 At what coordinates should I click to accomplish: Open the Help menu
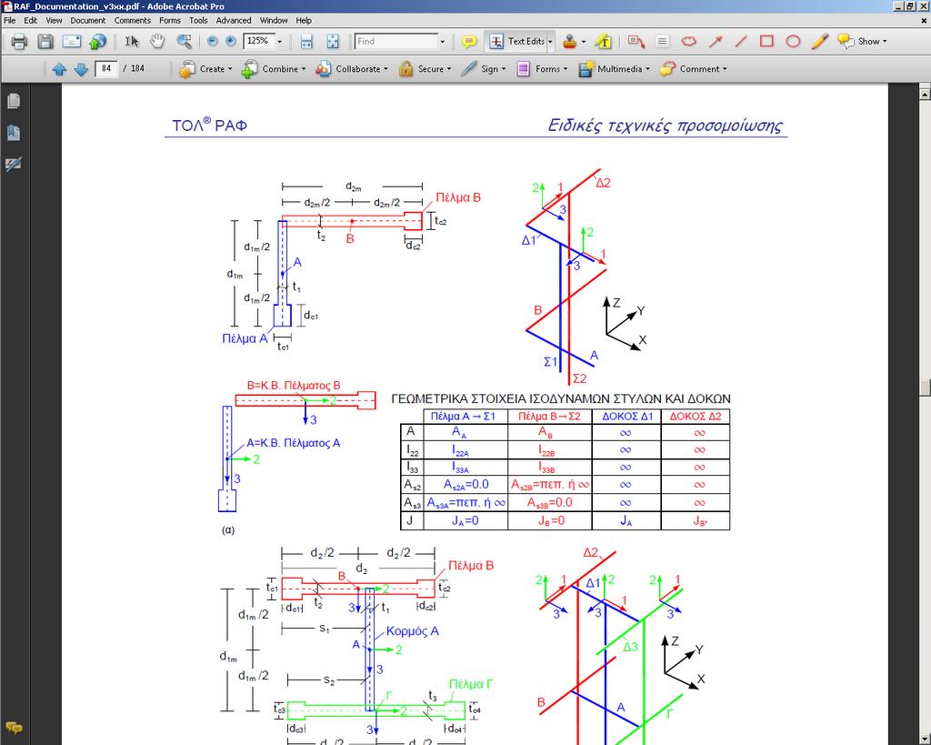[304, 20]
